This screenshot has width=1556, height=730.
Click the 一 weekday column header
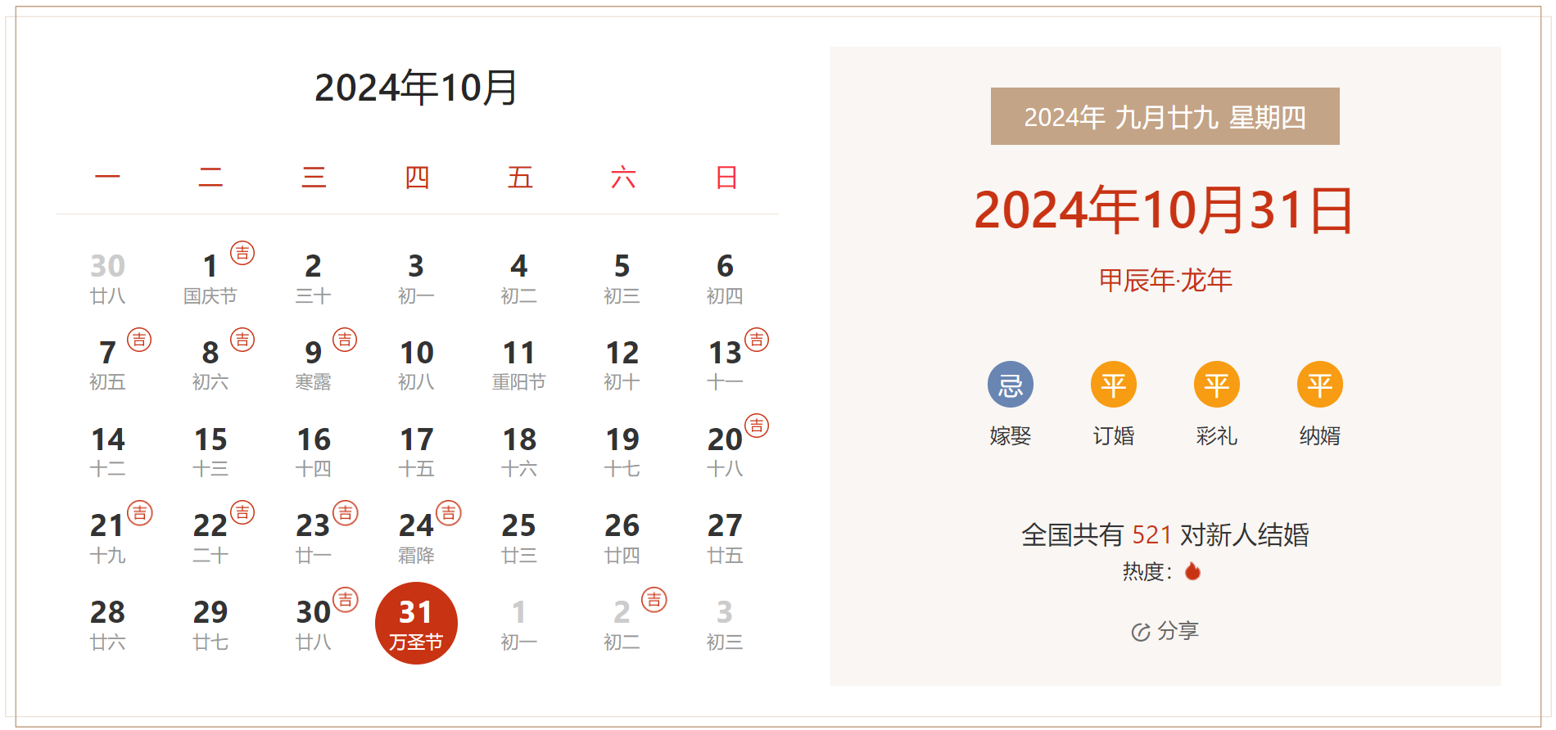click(107, 178)
